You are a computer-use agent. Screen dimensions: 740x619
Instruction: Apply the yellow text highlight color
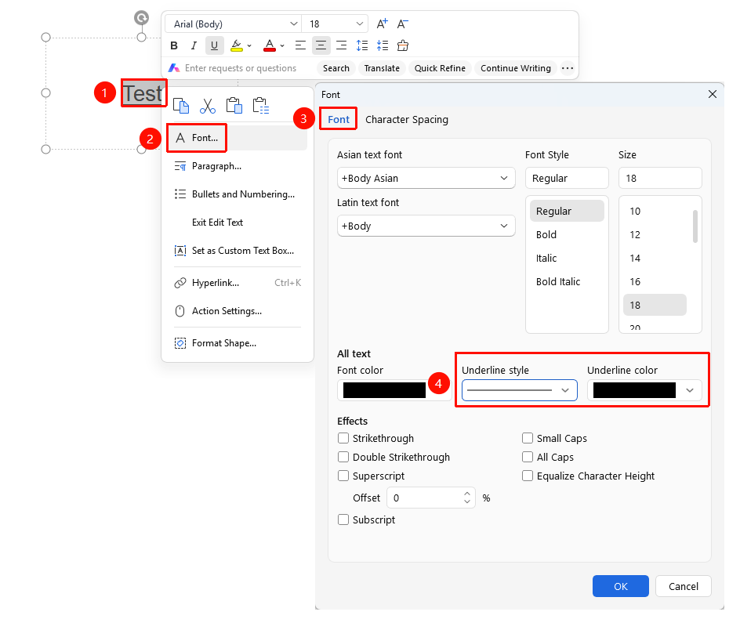pyautogui.click(x=237, y=45)
